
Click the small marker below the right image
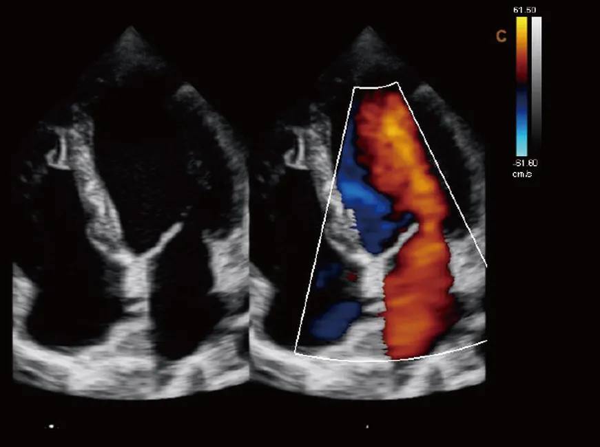pyautogui.click(x=368, y=426)
